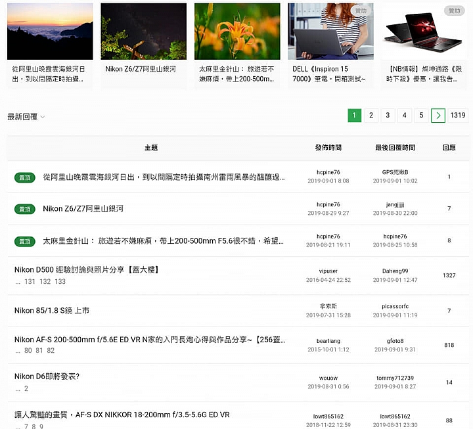Viewport: 473px width, 429px height.
Task: Click 置頂 badge on Nikon Z6/Z7 thread
Action: click(x=25, y=209)
